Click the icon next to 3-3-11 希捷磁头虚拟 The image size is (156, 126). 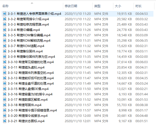point(5,67)
